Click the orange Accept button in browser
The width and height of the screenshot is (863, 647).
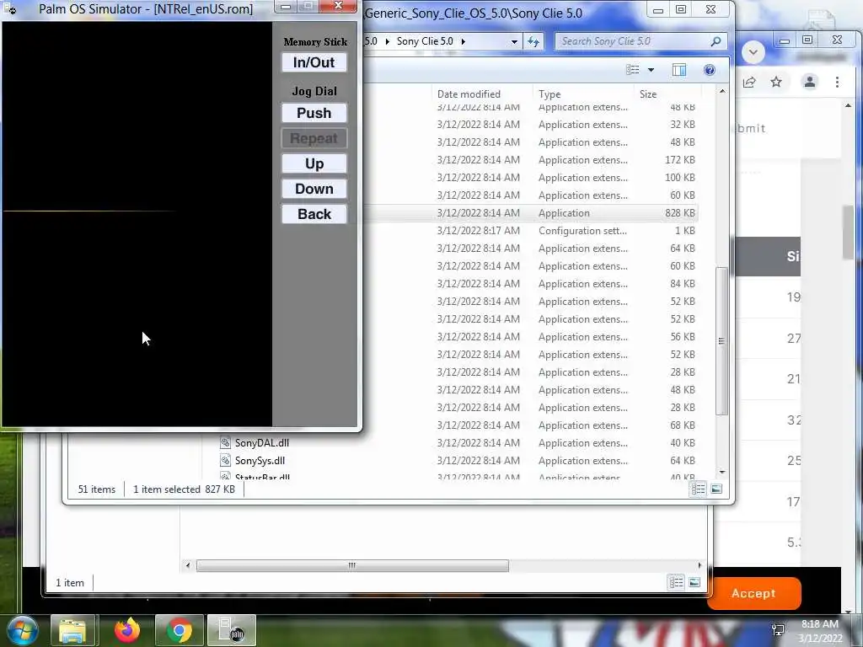click(753, 593)
